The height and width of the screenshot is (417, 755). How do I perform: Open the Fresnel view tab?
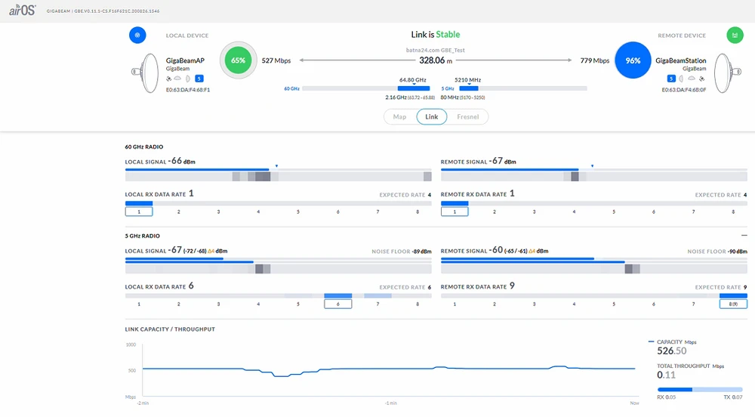(x=467, y=117)
